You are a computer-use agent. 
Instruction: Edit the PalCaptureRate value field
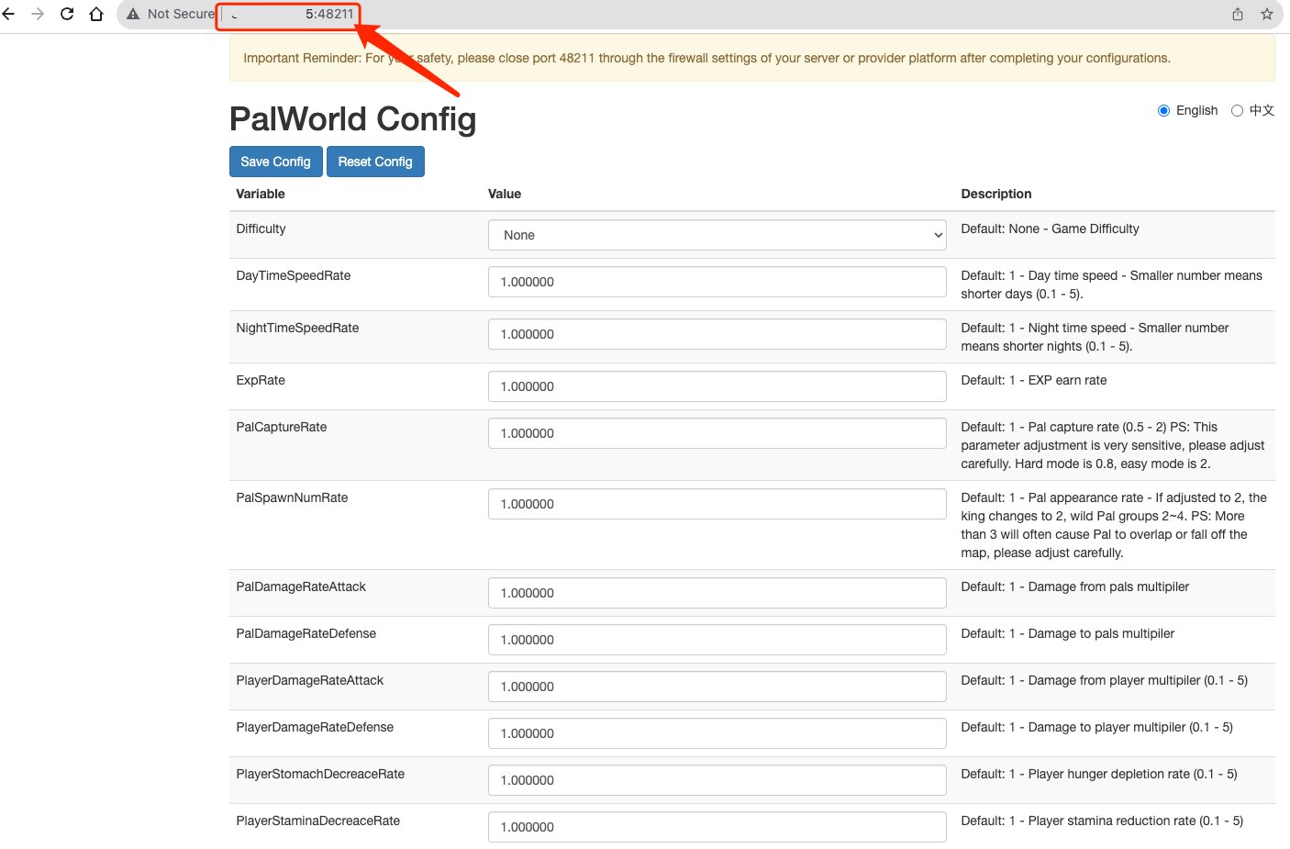pyautogui.click(x=717, y=433)
